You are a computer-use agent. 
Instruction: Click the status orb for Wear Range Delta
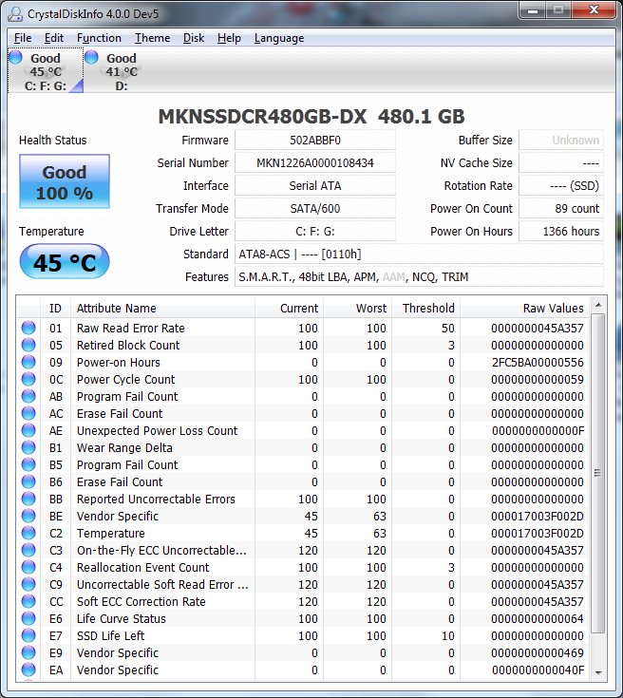tap(28, 447)
